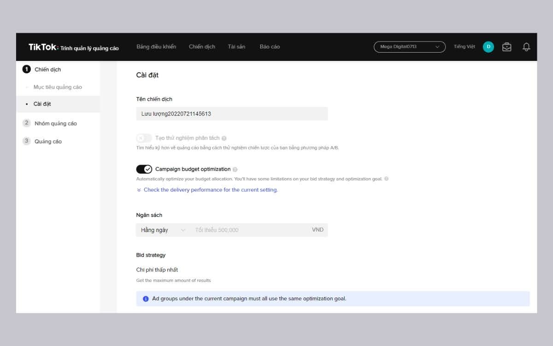The width and height of the screenshot is (553, 346).
Task: Click help icon beside Campaign budget optimization
Action: click(x=235, y=169)
